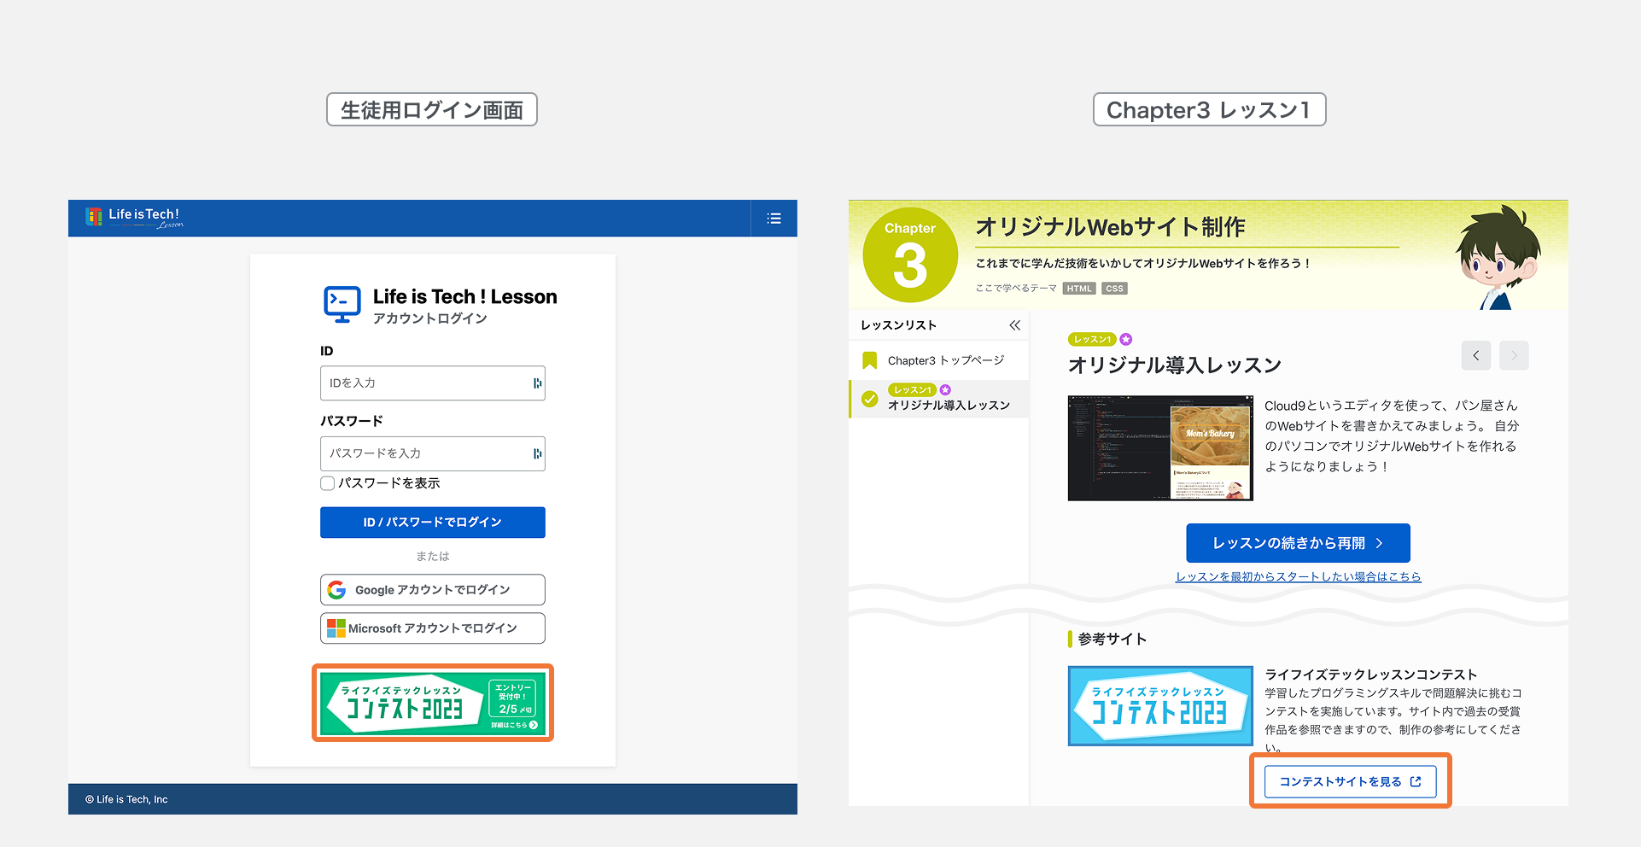Click the レッスン1 tag above the lesson title
This screenshot has height=847, width=1641.
1092,339
